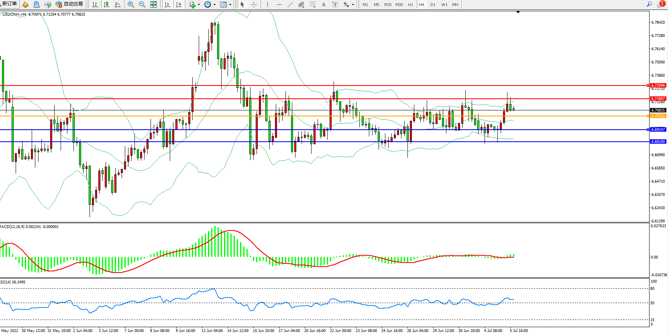Image resolution: width=668 pixels, height=334 pixels.
Task: Zoom in on the chart
Action: (131, 4)
